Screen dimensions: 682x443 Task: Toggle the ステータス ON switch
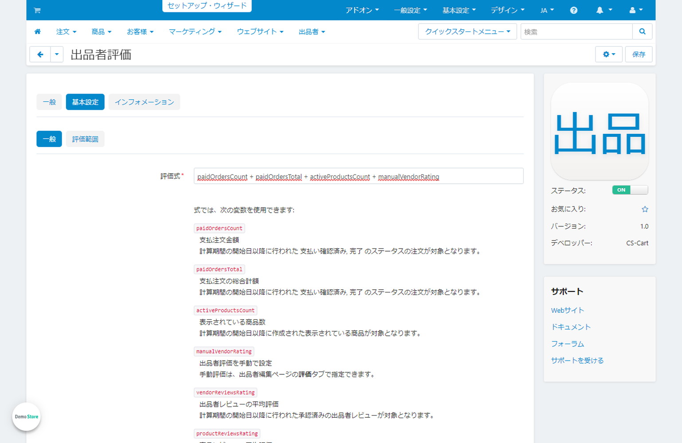click(630, 190)
